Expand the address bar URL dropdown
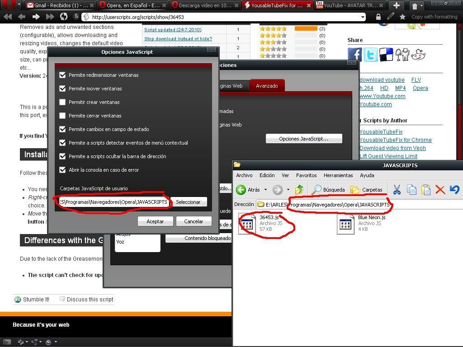 [362, 17]
